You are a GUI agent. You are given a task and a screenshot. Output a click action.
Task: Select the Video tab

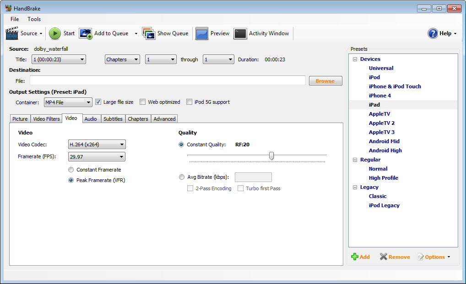click(x=71, y=118)
